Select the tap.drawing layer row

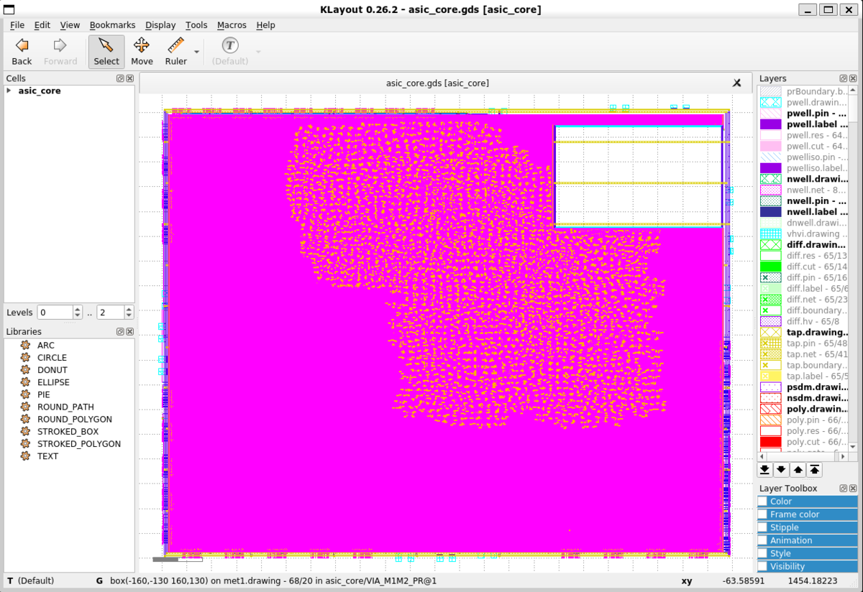click(x=803, y=333)
